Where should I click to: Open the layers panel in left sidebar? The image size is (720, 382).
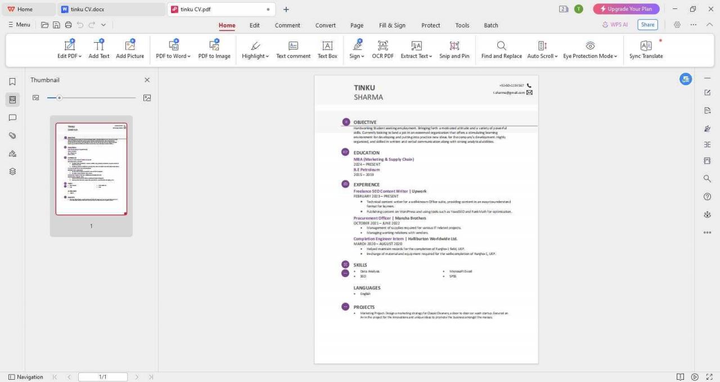click(x=12, y=171)
